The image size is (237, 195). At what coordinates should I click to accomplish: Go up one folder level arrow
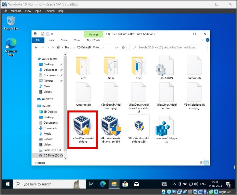(x=53, y=48)
